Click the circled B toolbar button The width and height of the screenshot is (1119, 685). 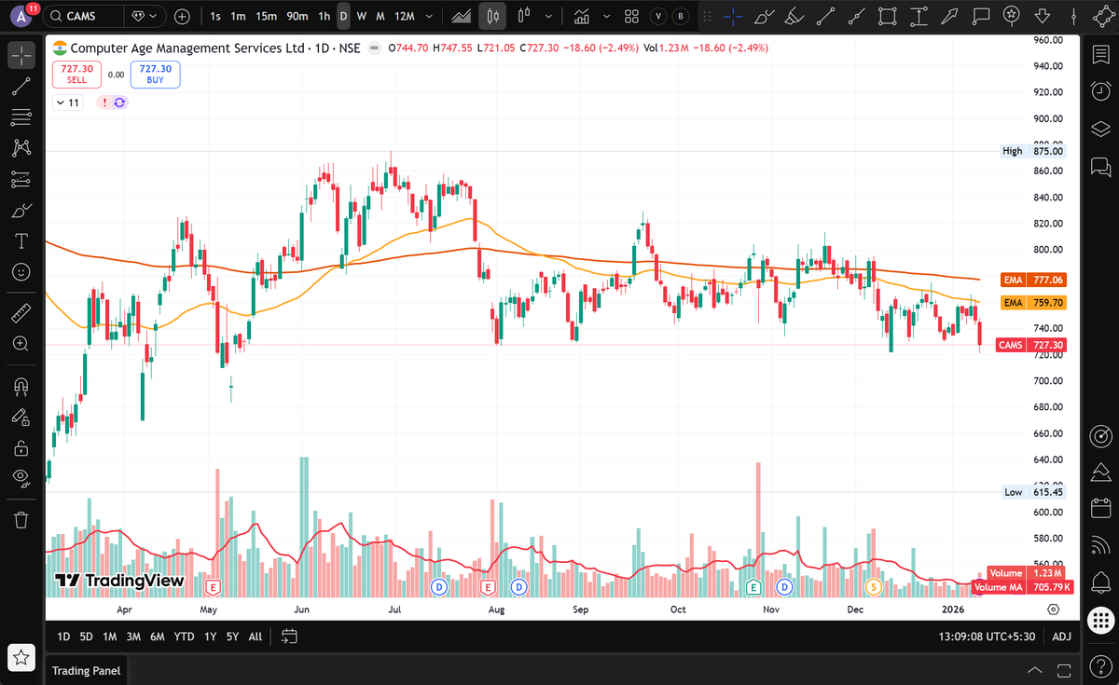(681, 16)
